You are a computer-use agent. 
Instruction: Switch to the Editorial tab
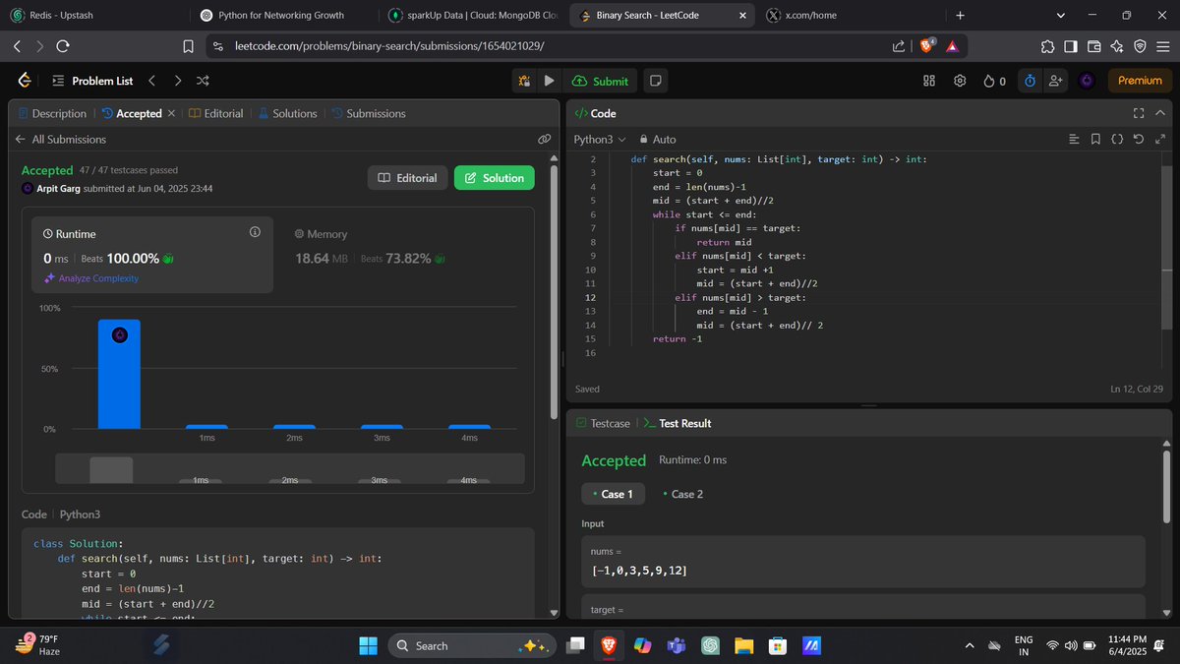(x=215, y=113)
